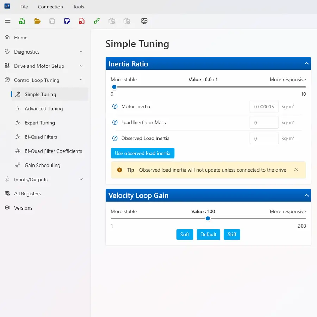Screen dimensions: 317x317
Task: Open the monitor scope icon in toolbar
Action: pyautogui.click(x=144, y=21)
